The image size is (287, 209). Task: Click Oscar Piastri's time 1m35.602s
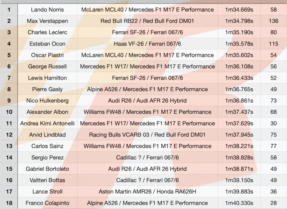pos(239,55)
